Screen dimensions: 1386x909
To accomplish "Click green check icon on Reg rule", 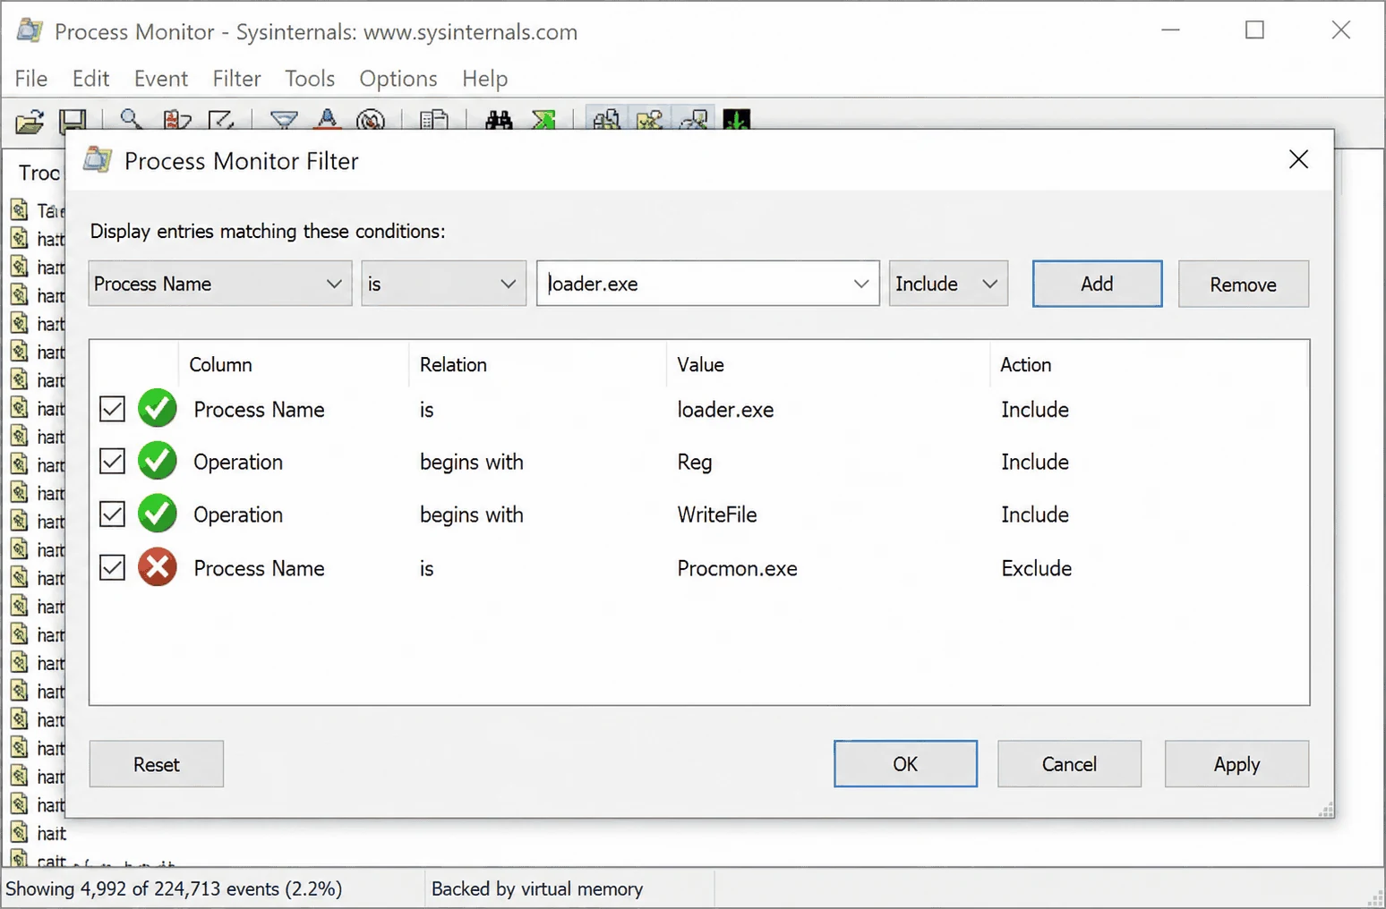I will [x=158, y=461].
